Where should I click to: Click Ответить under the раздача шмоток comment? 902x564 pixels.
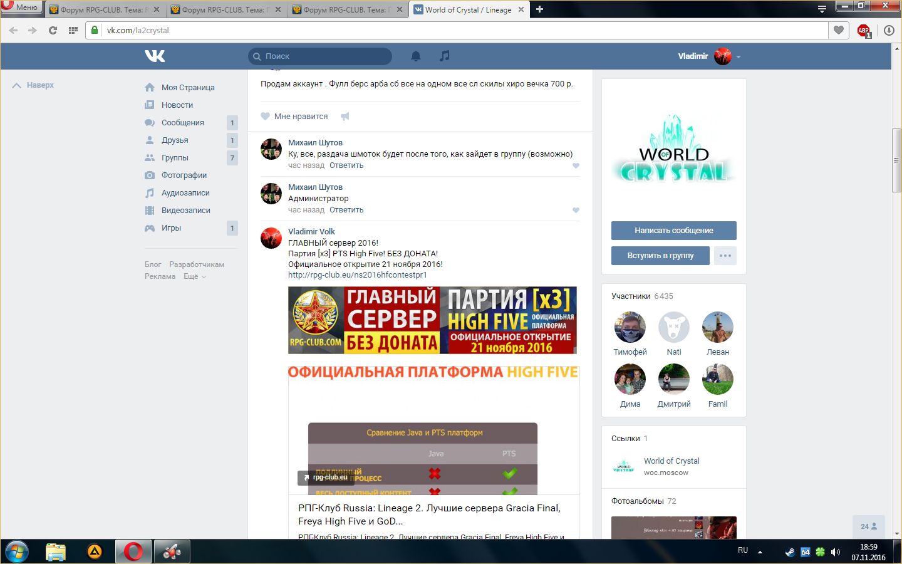[x=346, y=165]
